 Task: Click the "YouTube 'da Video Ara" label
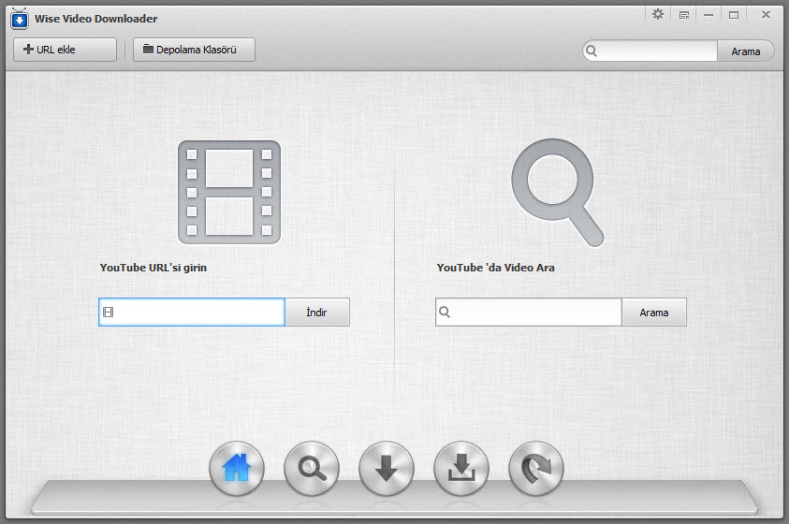click(x=496, y=268)
